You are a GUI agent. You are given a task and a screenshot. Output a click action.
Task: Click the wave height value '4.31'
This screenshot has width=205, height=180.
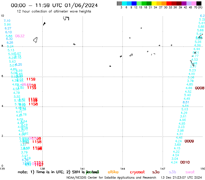(180, 134)
